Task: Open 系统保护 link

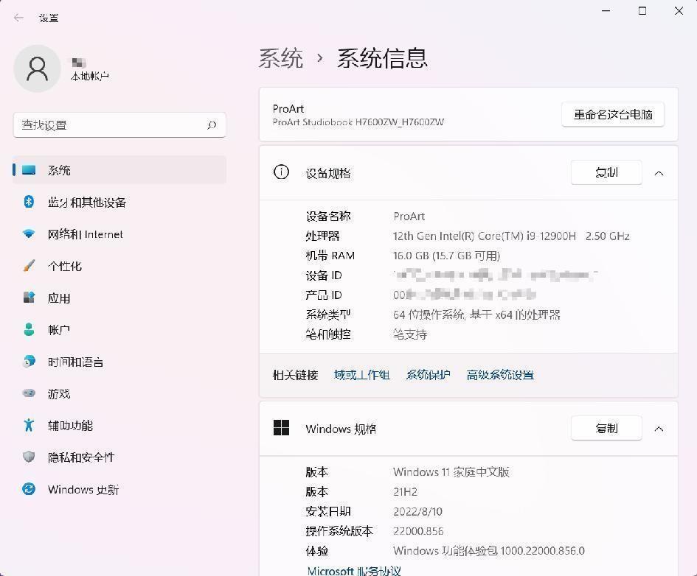Action: click(x=428, y=375)
